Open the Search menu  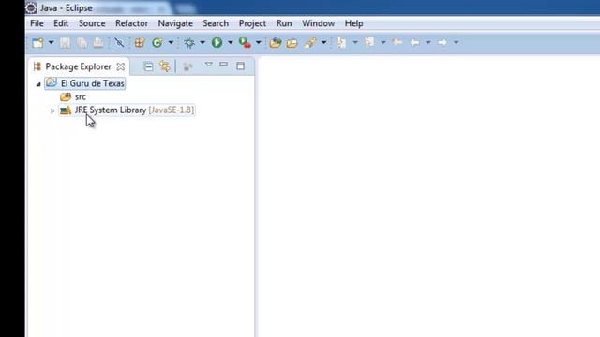pos(216,23)
